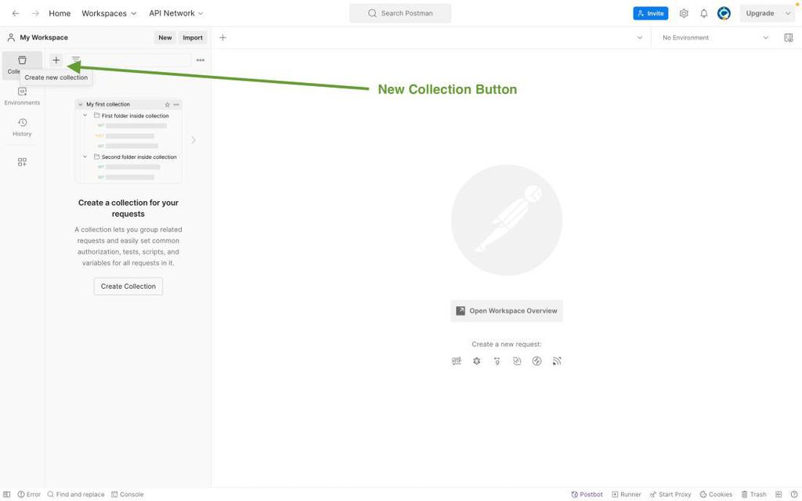Screen dimensions: 802x501
Task: Open the settings gear in header
Action: pyautogui.click(x=684, y=13)
